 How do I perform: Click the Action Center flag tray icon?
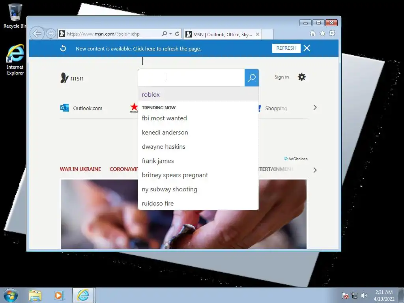click(345, 296)
